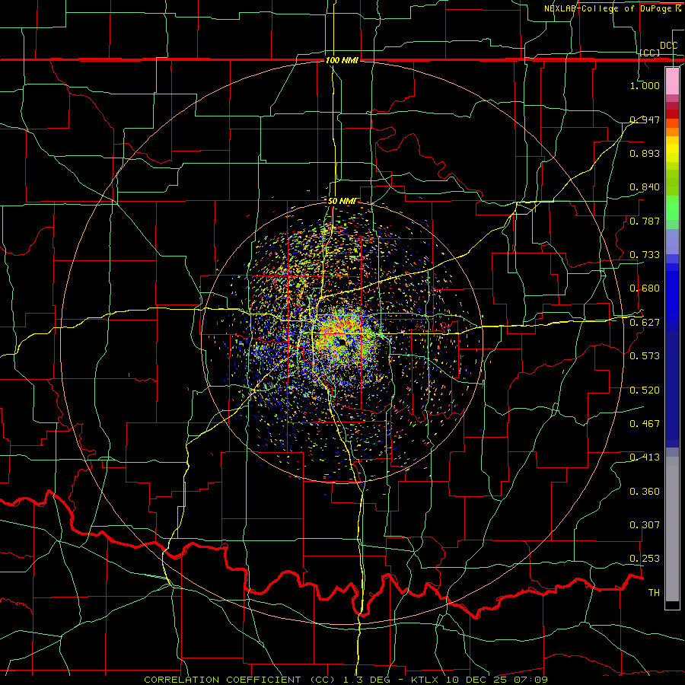Select the 0.840 scale value
Image resolution: width=685 pixels, height=685 pixels.
645,187
